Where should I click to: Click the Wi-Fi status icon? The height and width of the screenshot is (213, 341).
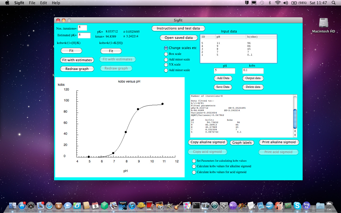278,3
